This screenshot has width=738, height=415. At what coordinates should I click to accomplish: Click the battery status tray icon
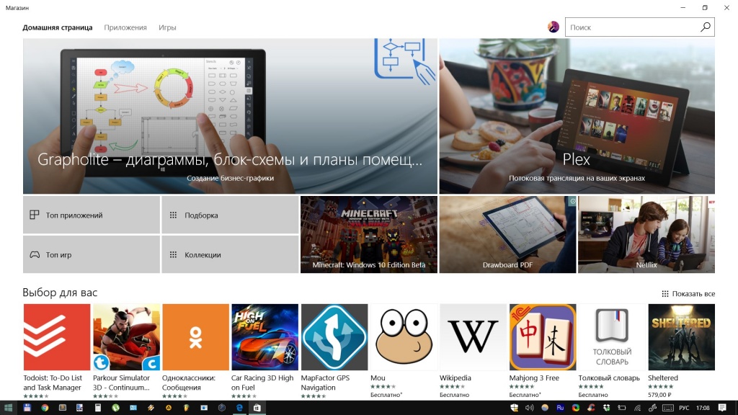click(x=622, y=408)
